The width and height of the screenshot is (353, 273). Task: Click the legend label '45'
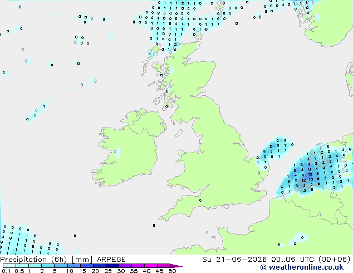pos(159,271)
